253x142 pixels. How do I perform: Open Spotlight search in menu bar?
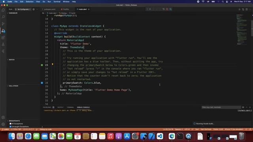223,2
